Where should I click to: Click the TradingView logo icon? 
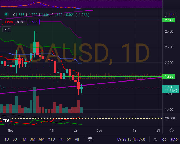coord(6,121)
